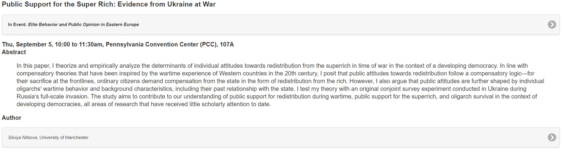Click the "10:00 to 11:30am" session time
This screenshot has width=562, height=152.
tap(79, 44)
